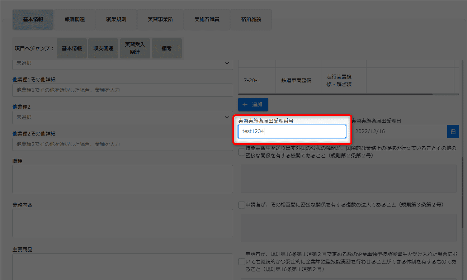Jump to the 実習受入関連 section

click(x=135, y=48)
